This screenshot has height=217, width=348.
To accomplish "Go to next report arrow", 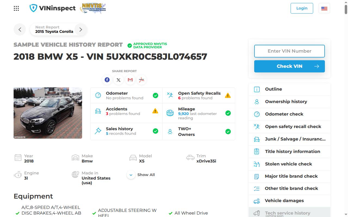I will [80, 30].
